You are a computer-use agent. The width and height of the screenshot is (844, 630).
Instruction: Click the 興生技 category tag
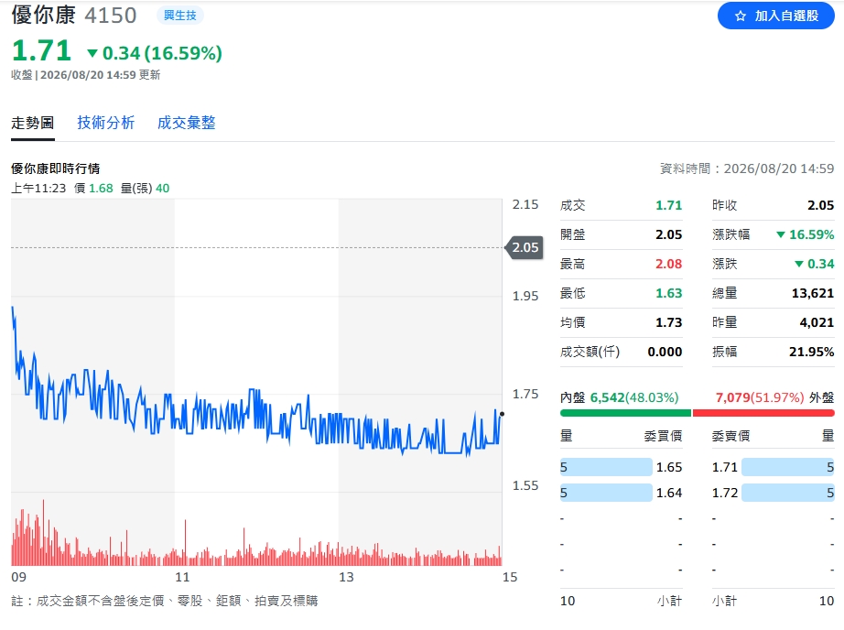pyautogui.click(x=180, y=15)
